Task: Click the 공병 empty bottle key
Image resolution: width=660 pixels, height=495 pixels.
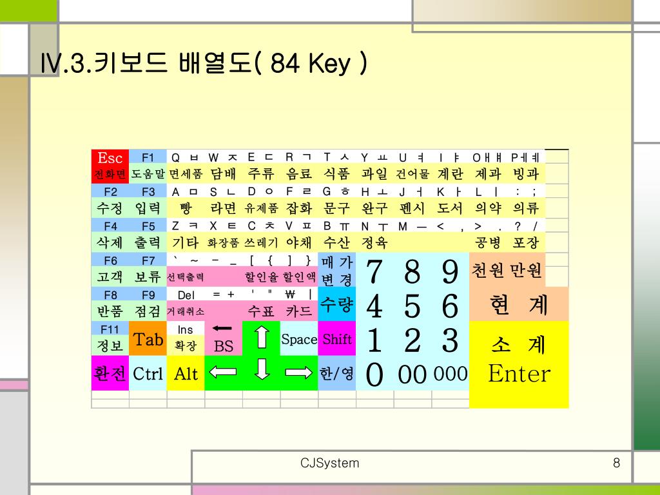Action: click(x=488, y=235)
